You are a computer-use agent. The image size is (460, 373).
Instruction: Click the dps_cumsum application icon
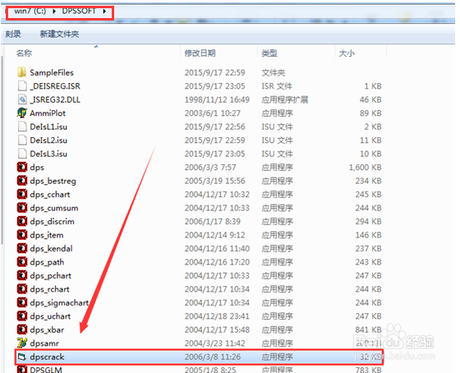click(22, 208)
